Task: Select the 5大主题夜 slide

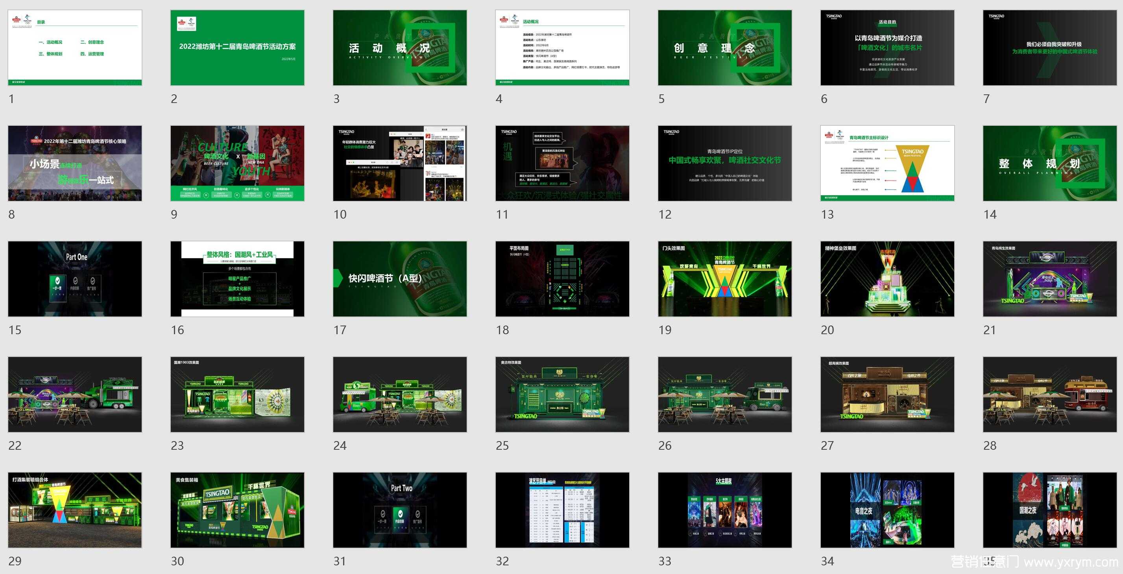Action: (725, 510)
